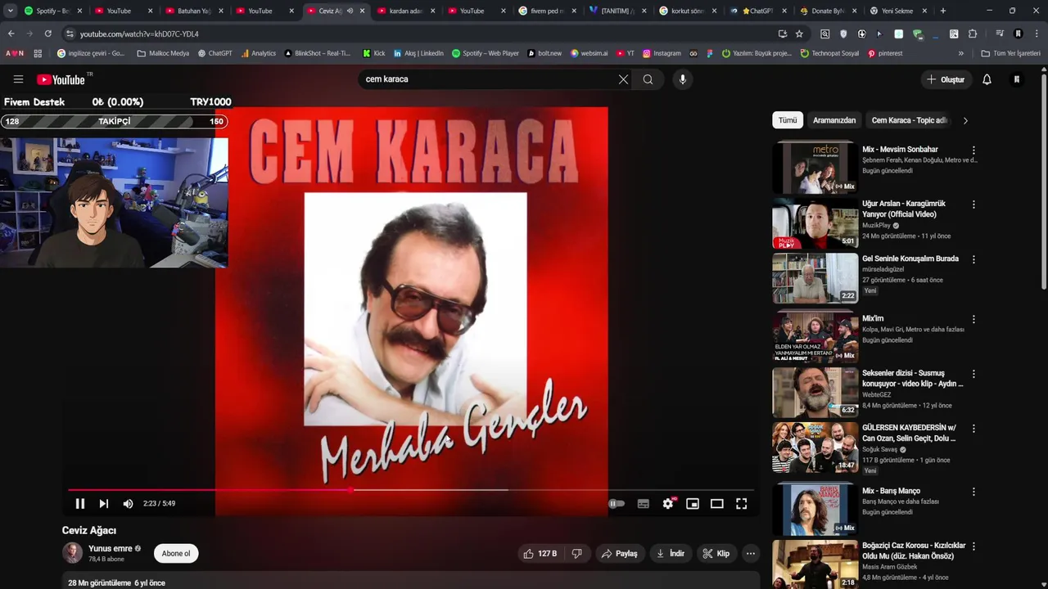1048x589 pixels.
Task: Clear the search text with the X
Action: [623, 79]
